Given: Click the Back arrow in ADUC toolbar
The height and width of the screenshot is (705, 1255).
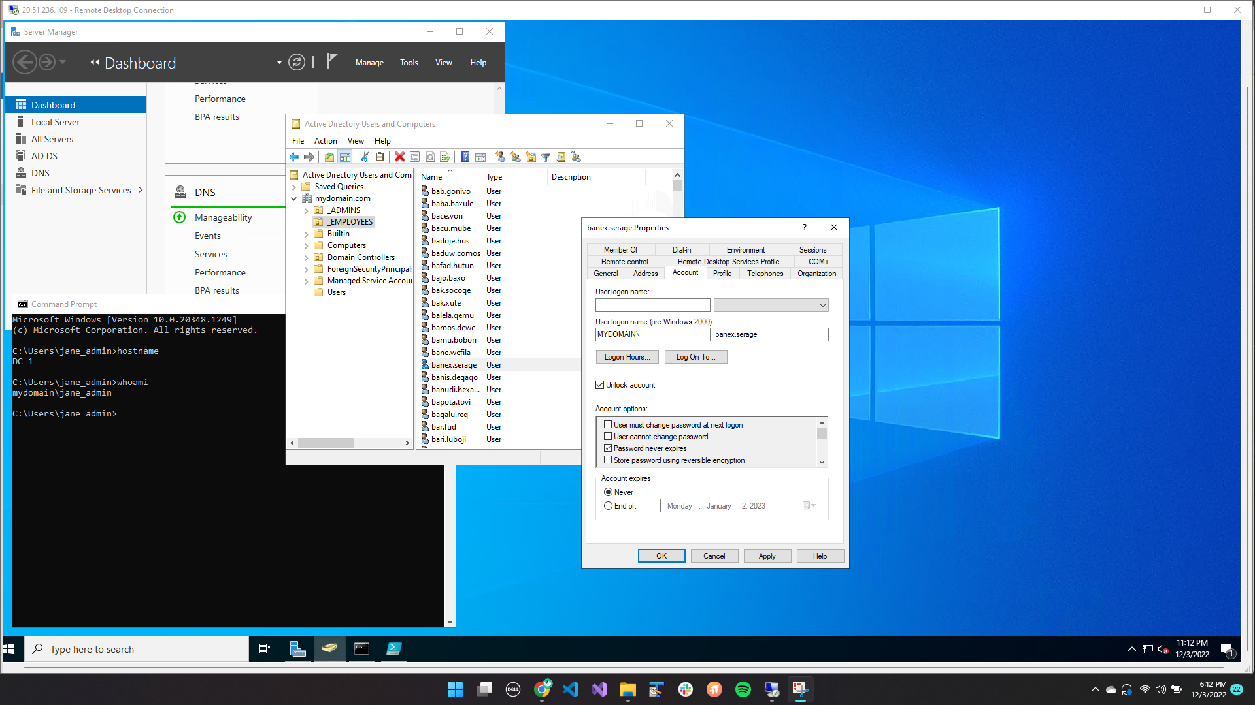Looking at the screenshot, I should point(294,157).
